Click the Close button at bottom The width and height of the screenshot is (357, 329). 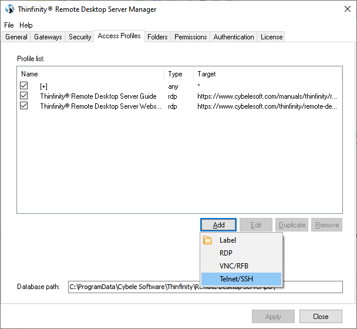321,317
